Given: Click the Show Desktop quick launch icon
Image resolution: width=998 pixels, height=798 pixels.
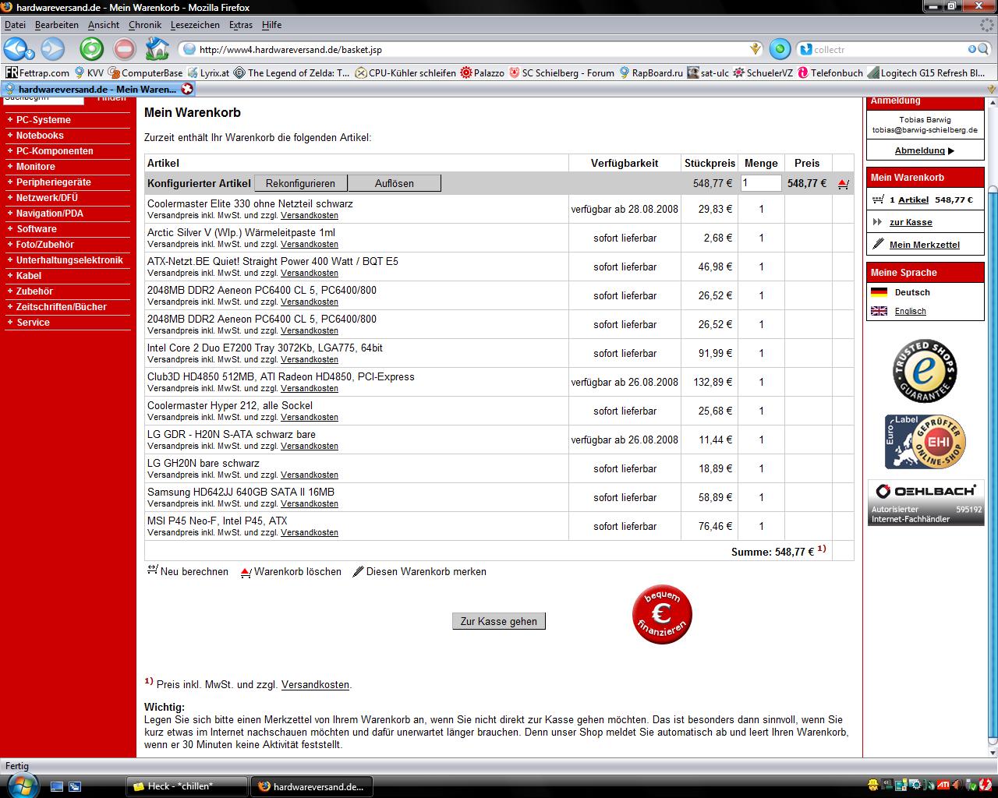Looking at the screenshot, I should pyautogui.click(x=57, y=786).
